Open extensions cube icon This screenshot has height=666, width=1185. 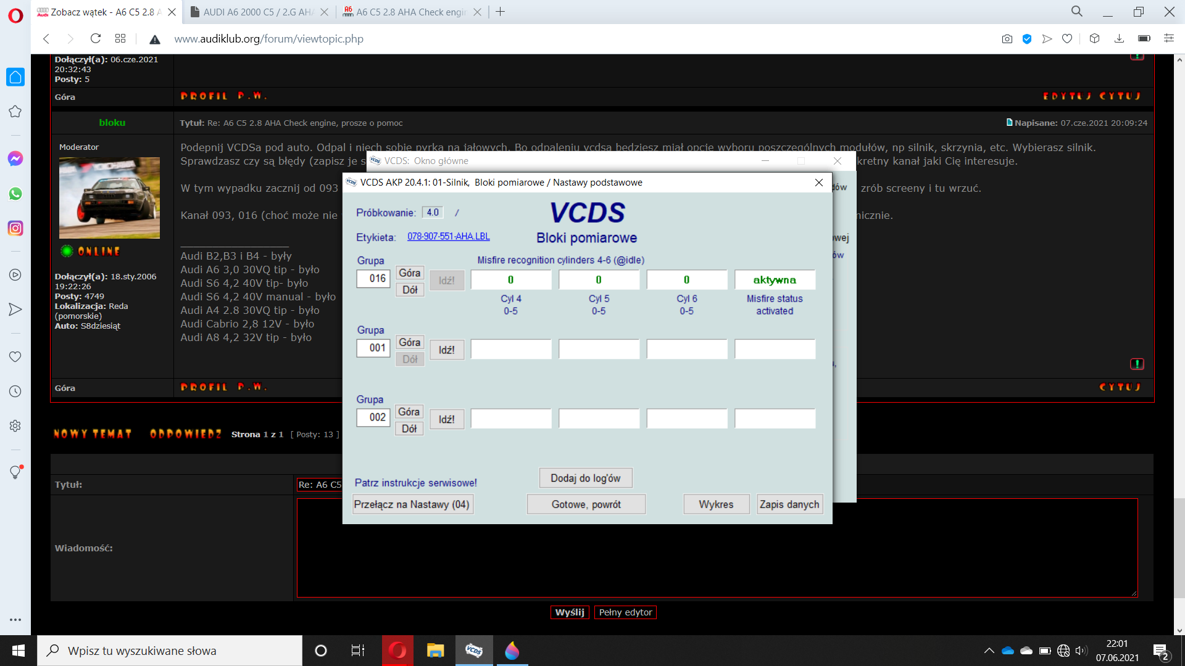pos(1094,39)
